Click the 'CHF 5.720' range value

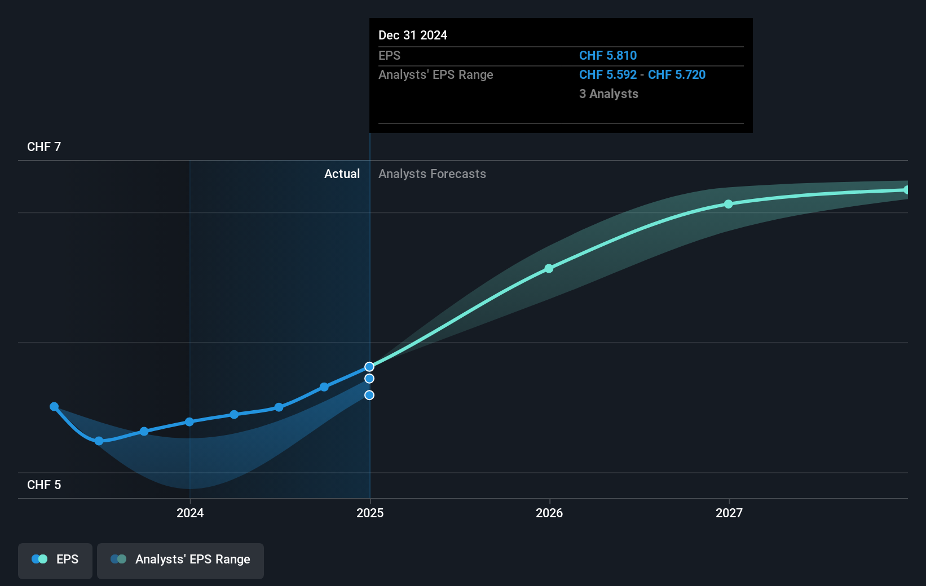[677, 75]
